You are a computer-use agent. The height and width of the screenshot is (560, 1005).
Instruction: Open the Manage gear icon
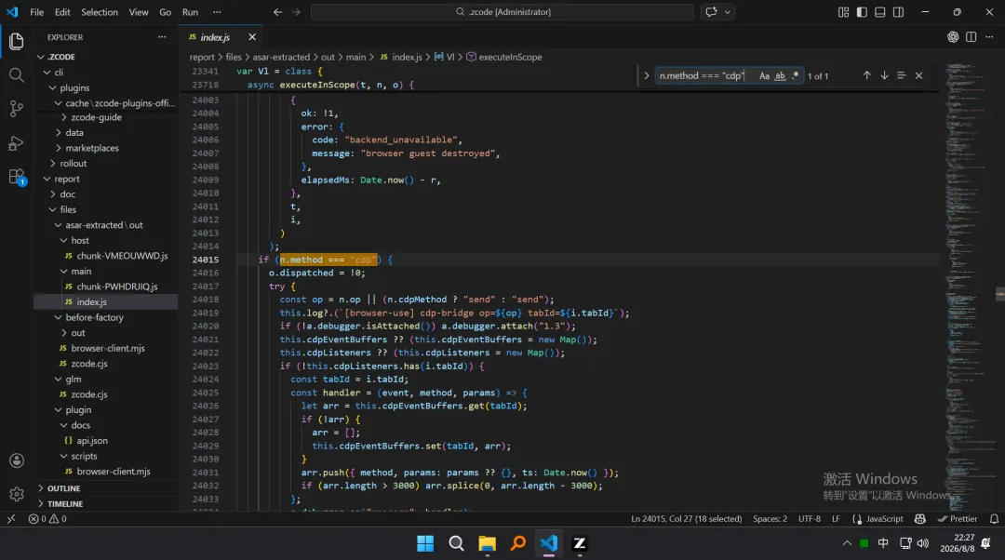[x=17, y=494]
